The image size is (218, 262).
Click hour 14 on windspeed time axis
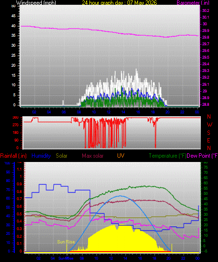123,112
